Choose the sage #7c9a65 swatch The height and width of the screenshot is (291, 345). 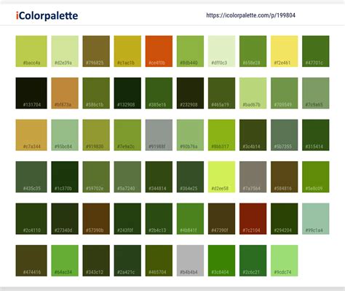point(316,93)
